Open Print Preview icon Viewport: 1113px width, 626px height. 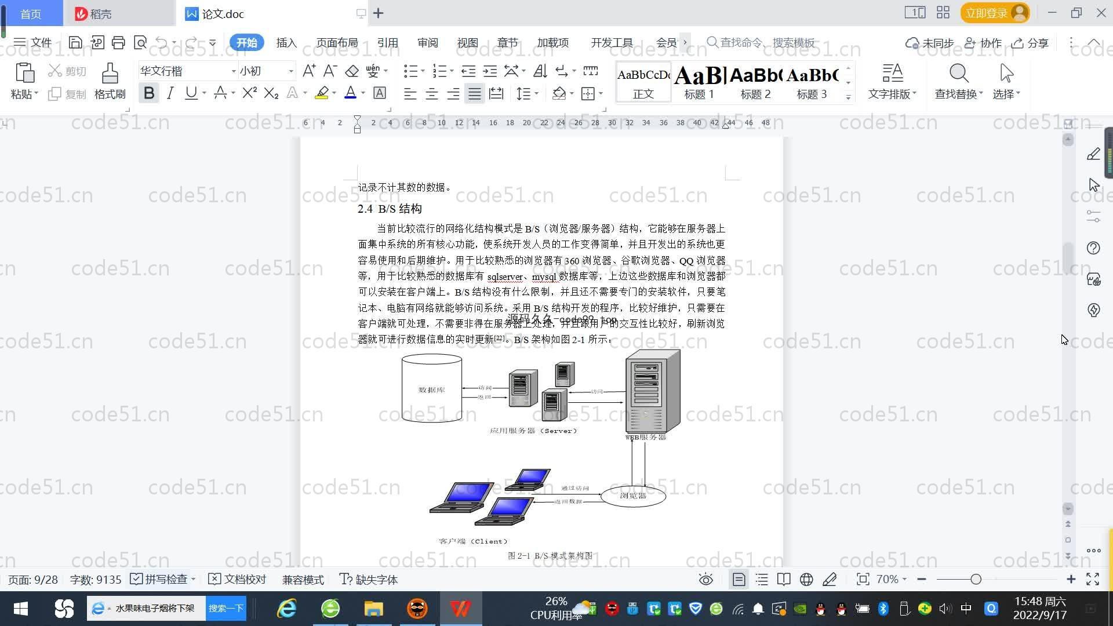click(140, 42)
